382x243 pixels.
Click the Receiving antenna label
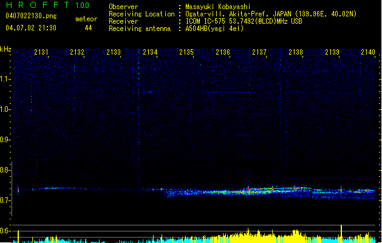click(x=140, y=29)
